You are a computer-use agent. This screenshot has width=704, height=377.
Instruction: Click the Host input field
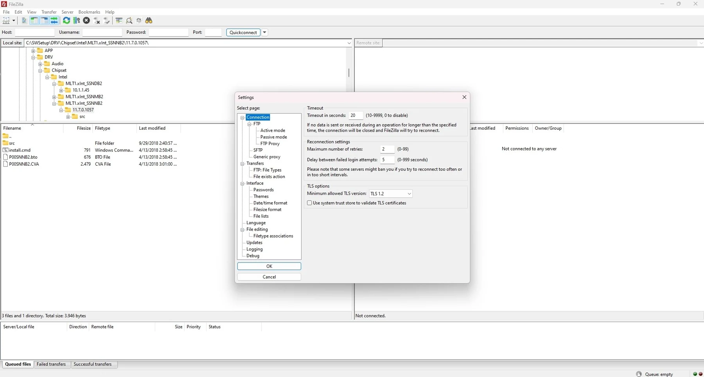pos(34,32)
